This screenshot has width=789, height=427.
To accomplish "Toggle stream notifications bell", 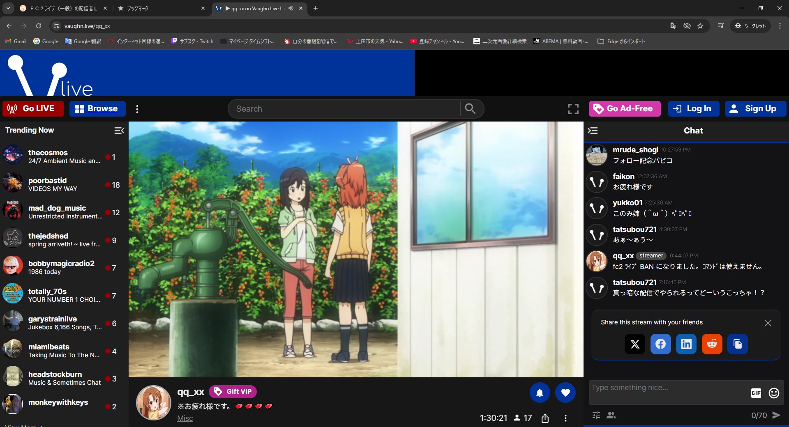I will (540, 393).
